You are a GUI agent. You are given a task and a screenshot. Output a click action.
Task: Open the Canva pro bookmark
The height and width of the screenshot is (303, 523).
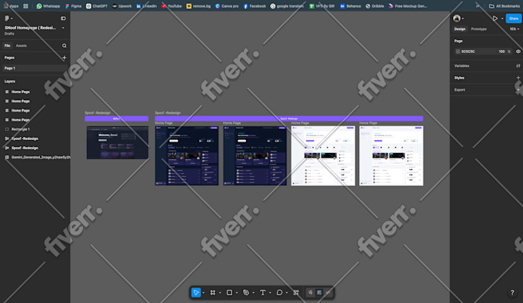click(x=227, y=6)
